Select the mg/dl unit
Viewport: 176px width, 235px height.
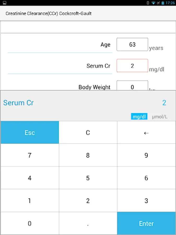click(x=139, y=117)
